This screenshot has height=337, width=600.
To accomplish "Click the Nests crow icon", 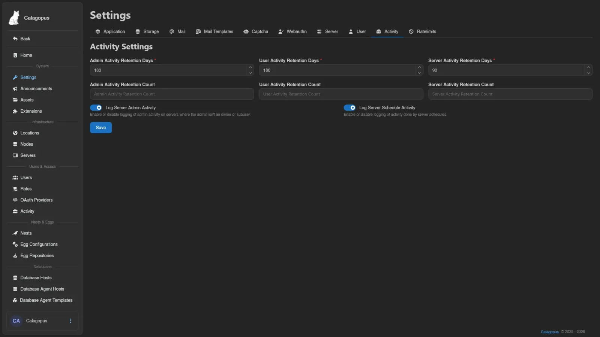I will click(15, 233).
